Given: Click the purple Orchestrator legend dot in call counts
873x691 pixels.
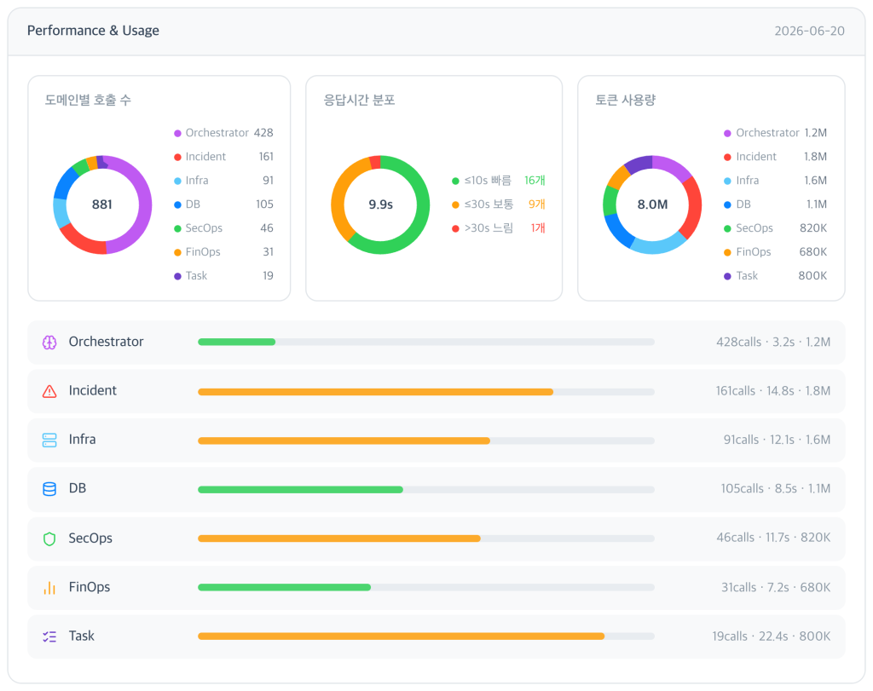Looking at the screenshot, I should [x=177, y=134].
